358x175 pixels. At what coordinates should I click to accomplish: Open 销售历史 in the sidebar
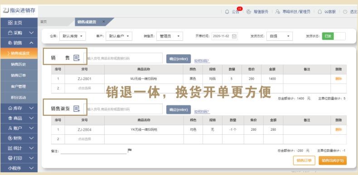19,65
